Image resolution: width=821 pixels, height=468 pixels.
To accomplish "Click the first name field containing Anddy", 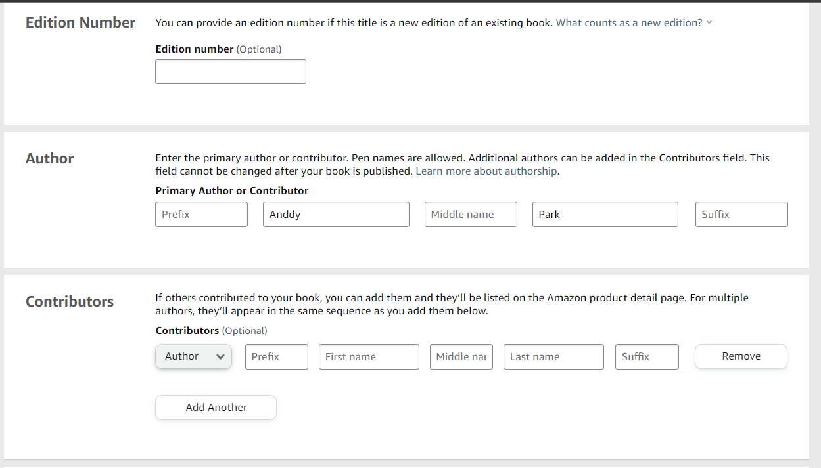I will 336,215.
